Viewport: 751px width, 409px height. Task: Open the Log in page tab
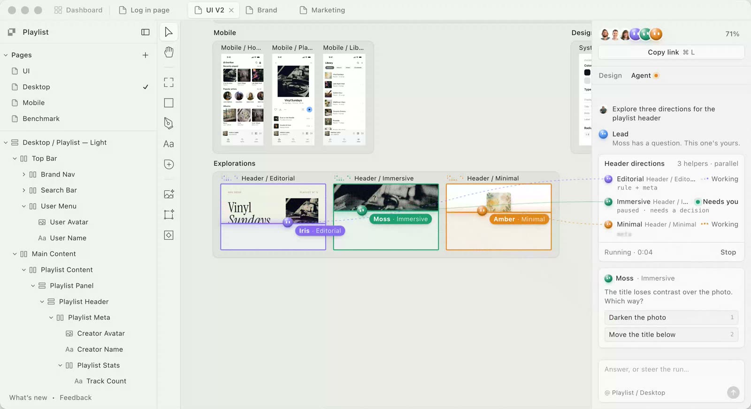pyautogui.click(x=145, y=10)
